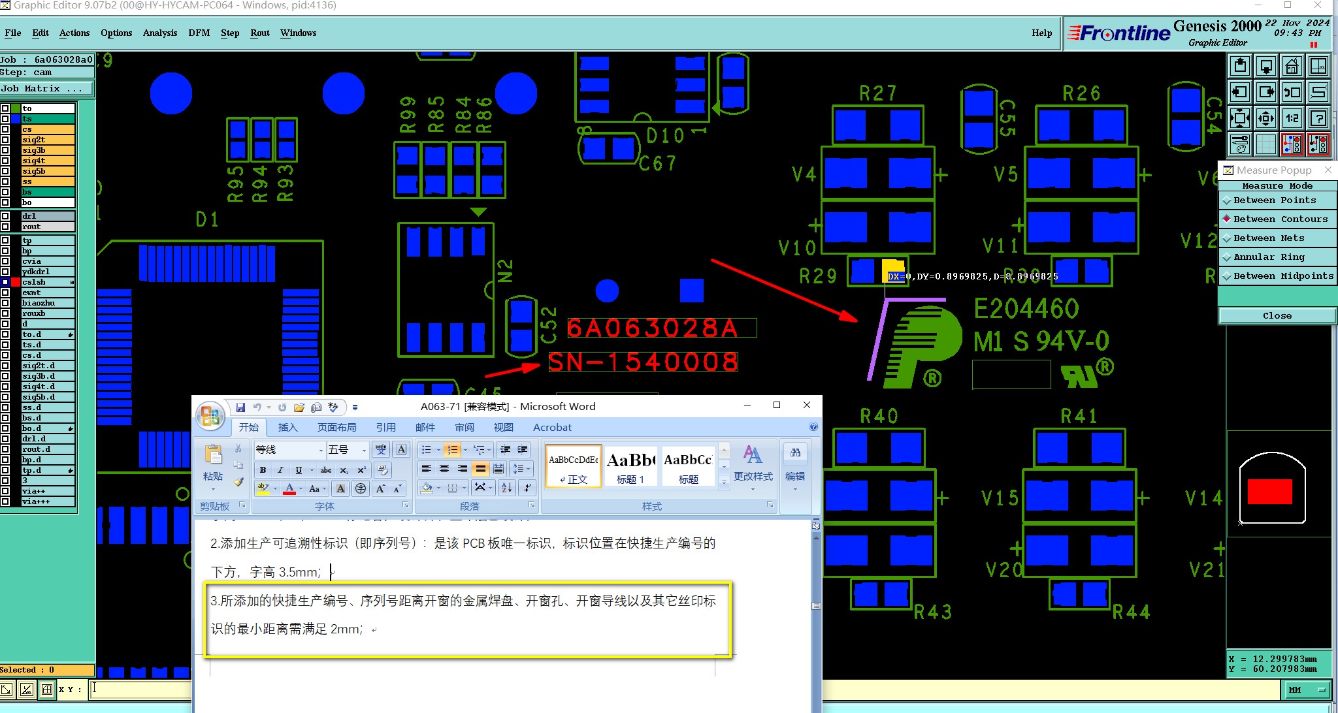
Task: Open underline style dropdown arrow
Action: click(311, 470)
